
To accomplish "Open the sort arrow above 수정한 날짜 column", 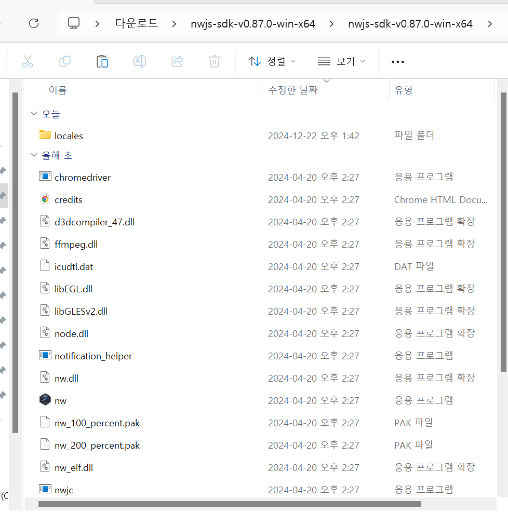I will [326, 80].
